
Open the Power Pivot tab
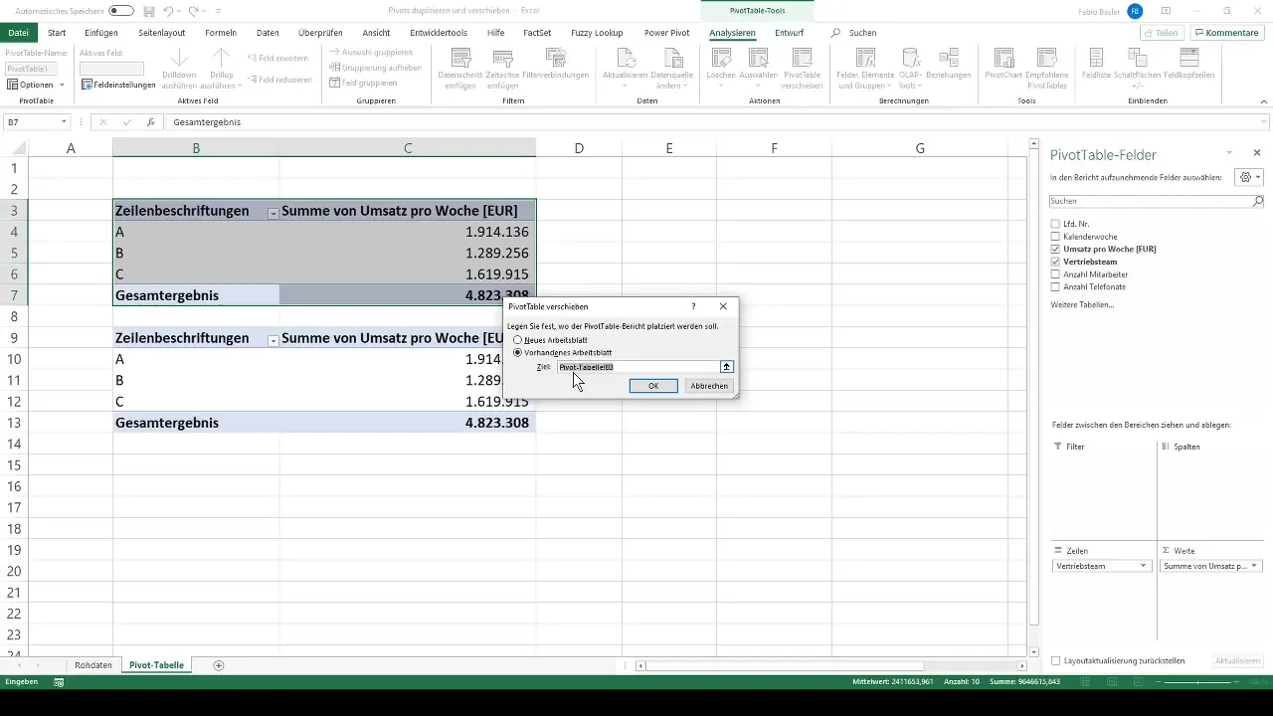pyautogui.click(x=666, y=33)
